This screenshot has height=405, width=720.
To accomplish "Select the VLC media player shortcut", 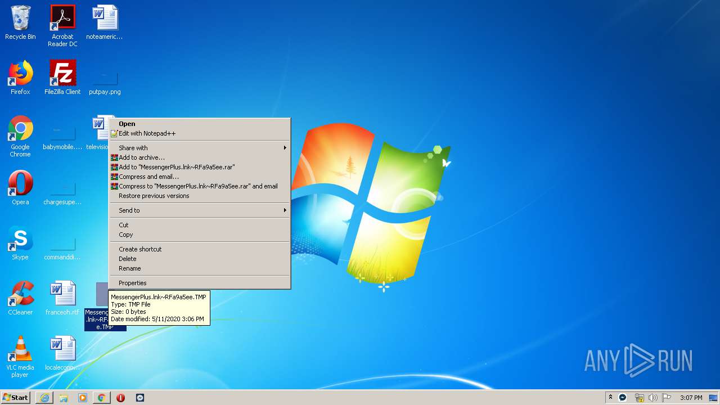I will pyautogui.click(x=20, y=357).
